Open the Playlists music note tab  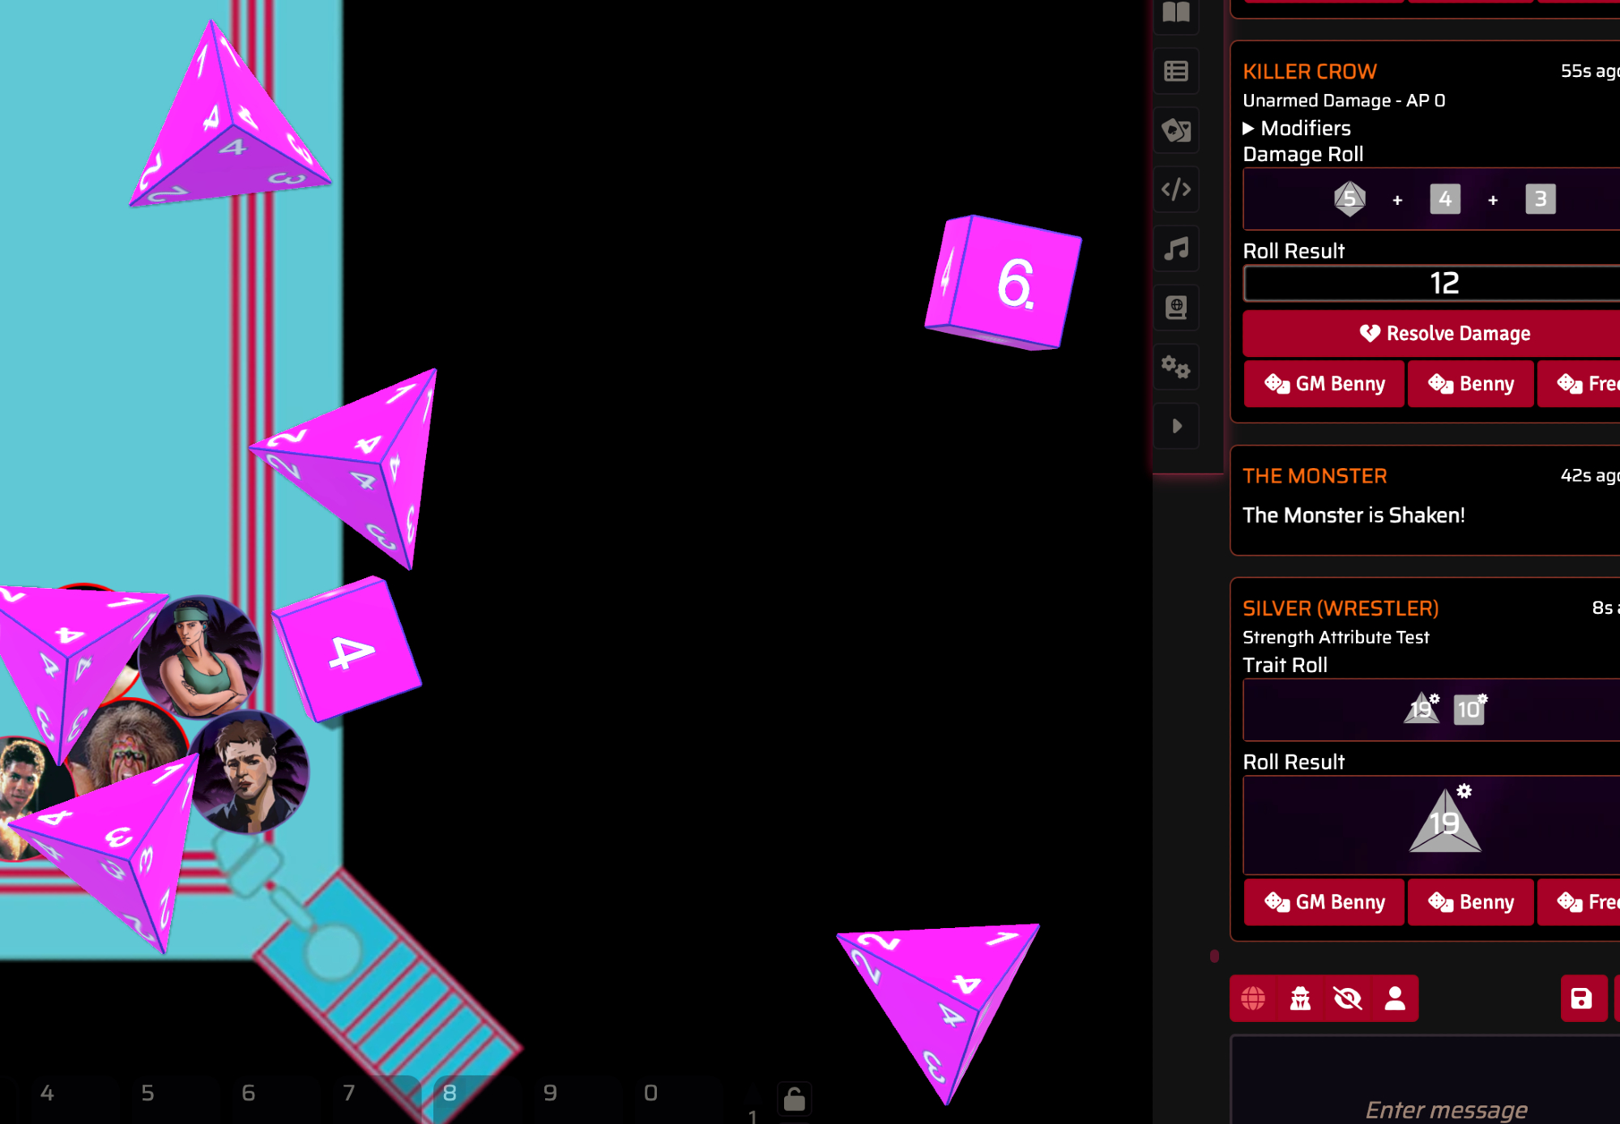pos(1176,249)
